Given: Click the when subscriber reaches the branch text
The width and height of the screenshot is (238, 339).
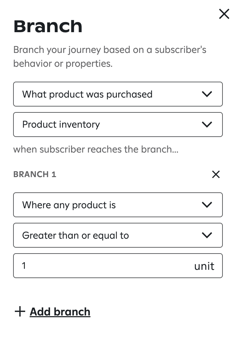Looking at the screenshot, I should [x=96, y=149].
